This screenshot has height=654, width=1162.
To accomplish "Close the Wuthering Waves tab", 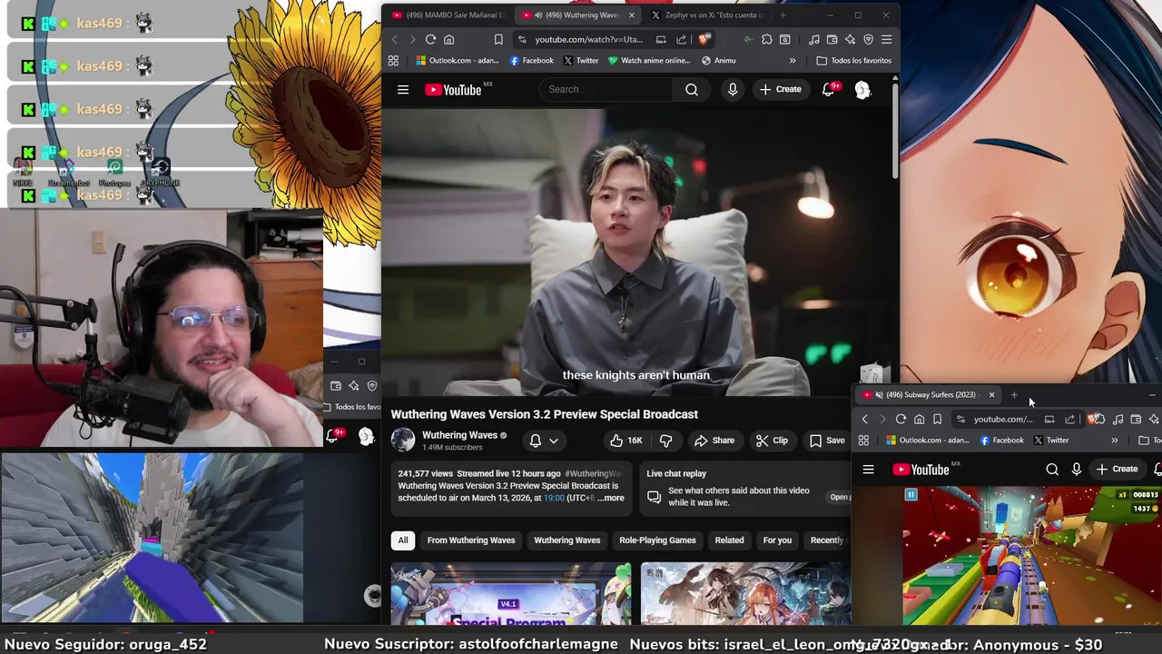I will (x=632, y=15).
